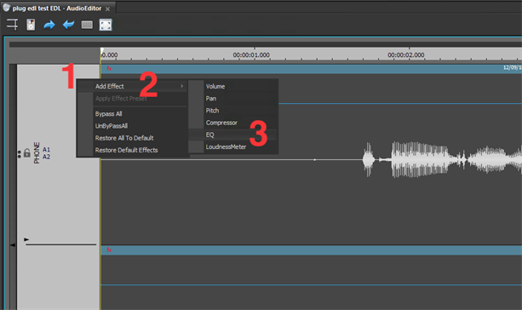Add the Pan effect
This screenshot has height=310, width=522.
(x=210, y=99)
